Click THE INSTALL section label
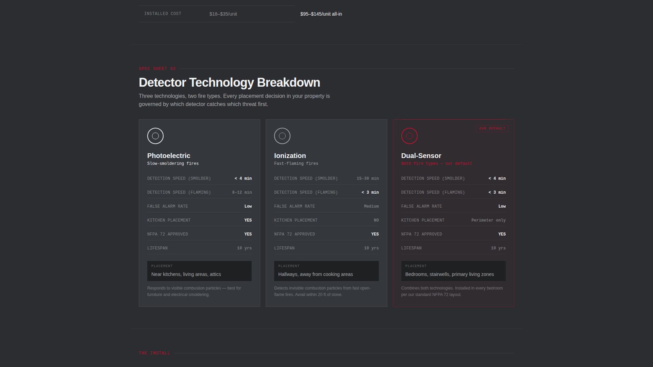Viewport: 653px width, 367px height. coord(154,353)
